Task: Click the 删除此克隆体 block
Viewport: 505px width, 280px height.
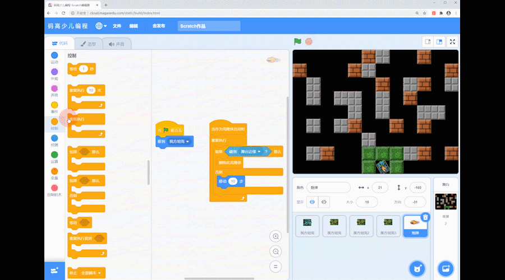Action: coord(229,162)
